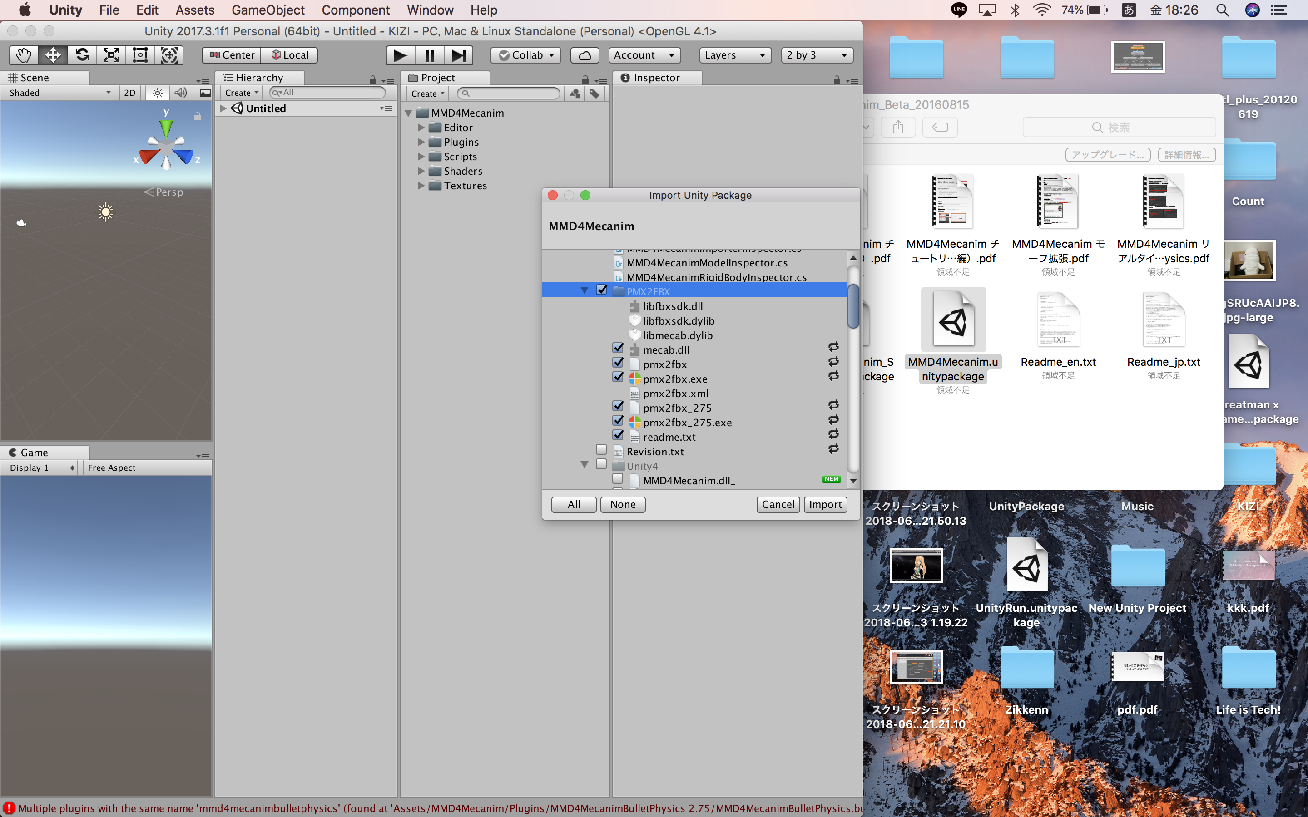Viewport: 1308px width, 817px height.
Task: Select the Inspector tab
Action: click(657, 78)
